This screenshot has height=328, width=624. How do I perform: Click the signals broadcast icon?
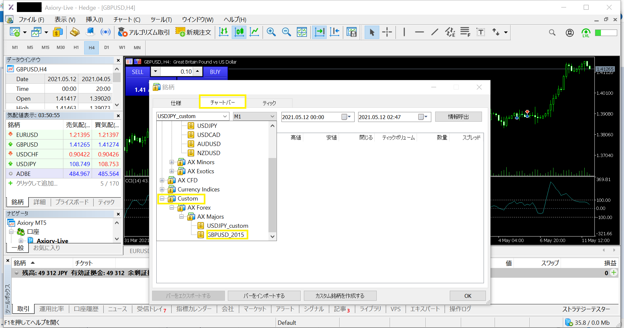[105, 32]
